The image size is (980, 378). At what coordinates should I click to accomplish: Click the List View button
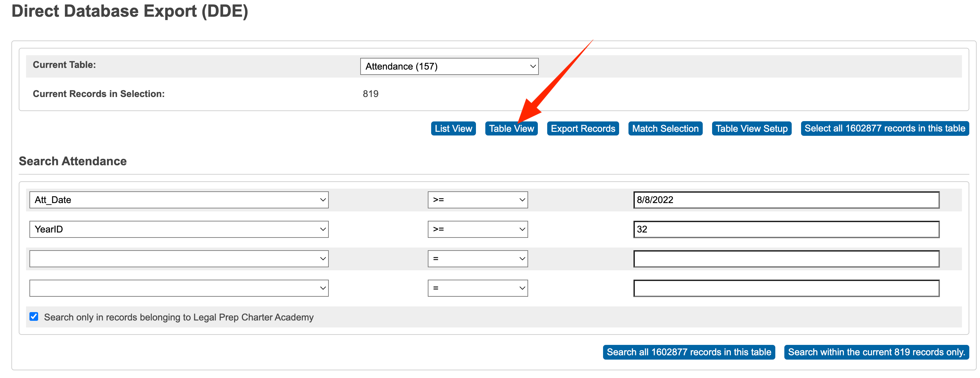(x=453, y=129)
